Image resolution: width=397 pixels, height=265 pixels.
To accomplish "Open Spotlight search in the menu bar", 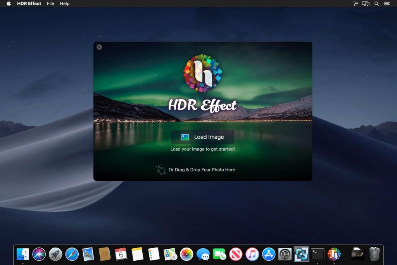I will (x=376, y=3).
